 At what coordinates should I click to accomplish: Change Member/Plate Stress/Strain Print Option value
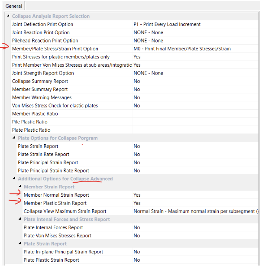pos(195,49)
